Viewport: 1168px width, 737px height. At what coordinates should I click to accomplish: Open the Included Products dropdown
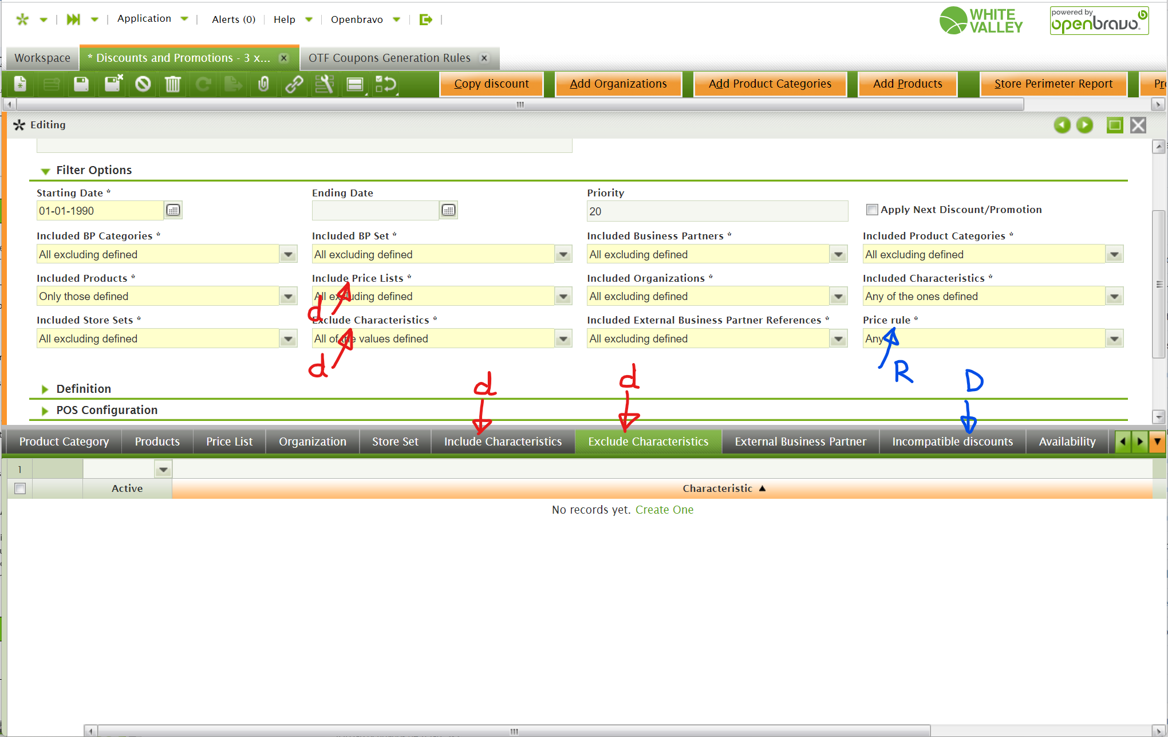tap(288, 297)
